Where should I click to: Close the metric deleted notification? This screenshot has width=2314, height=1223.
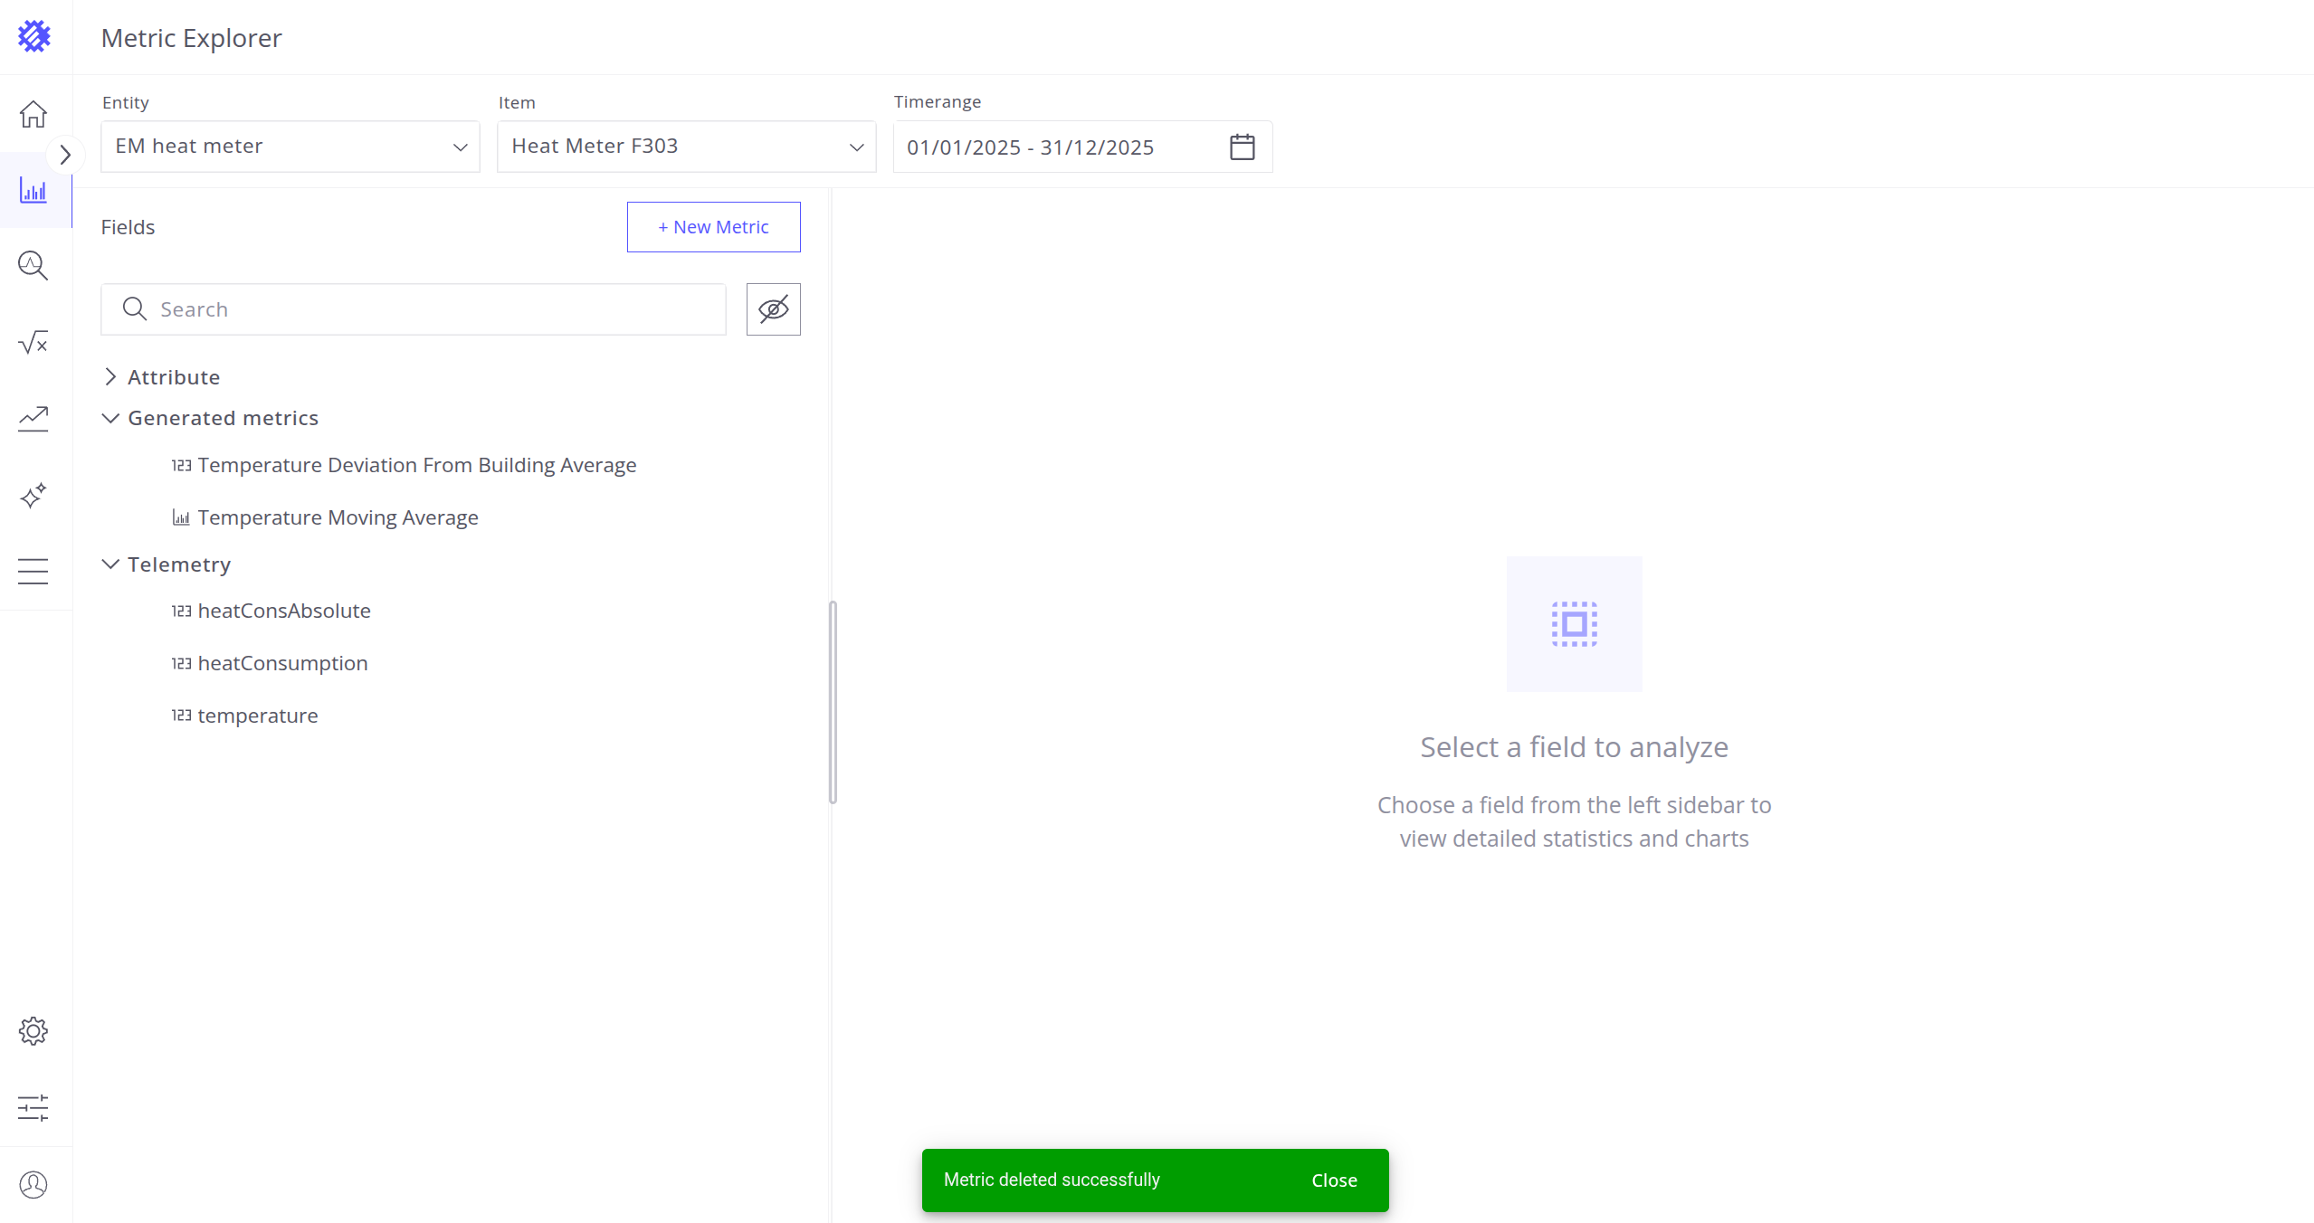coord(1334,1180)
